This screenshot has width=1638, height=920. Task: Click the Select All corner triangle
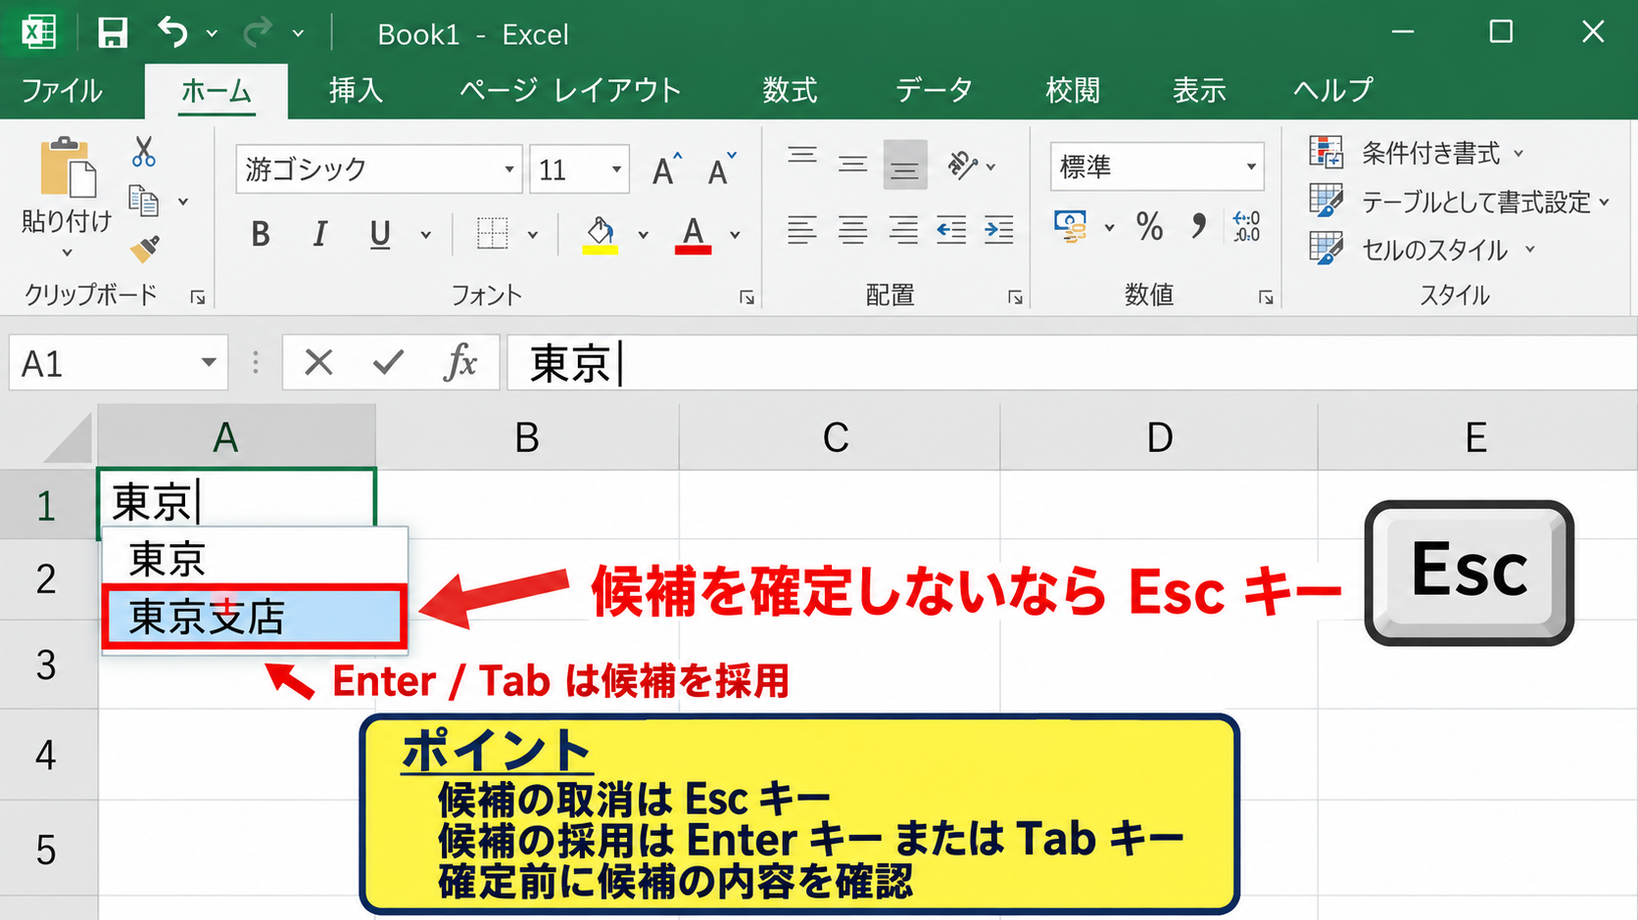pos(69,437)
